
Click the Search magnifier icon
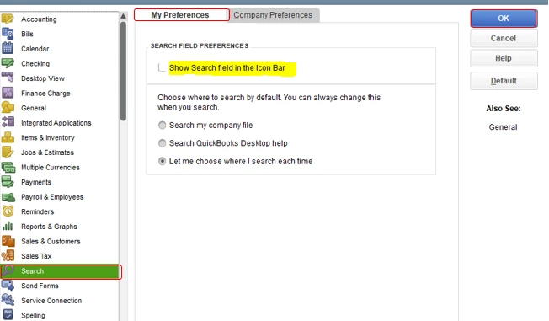tap(8, 270)
